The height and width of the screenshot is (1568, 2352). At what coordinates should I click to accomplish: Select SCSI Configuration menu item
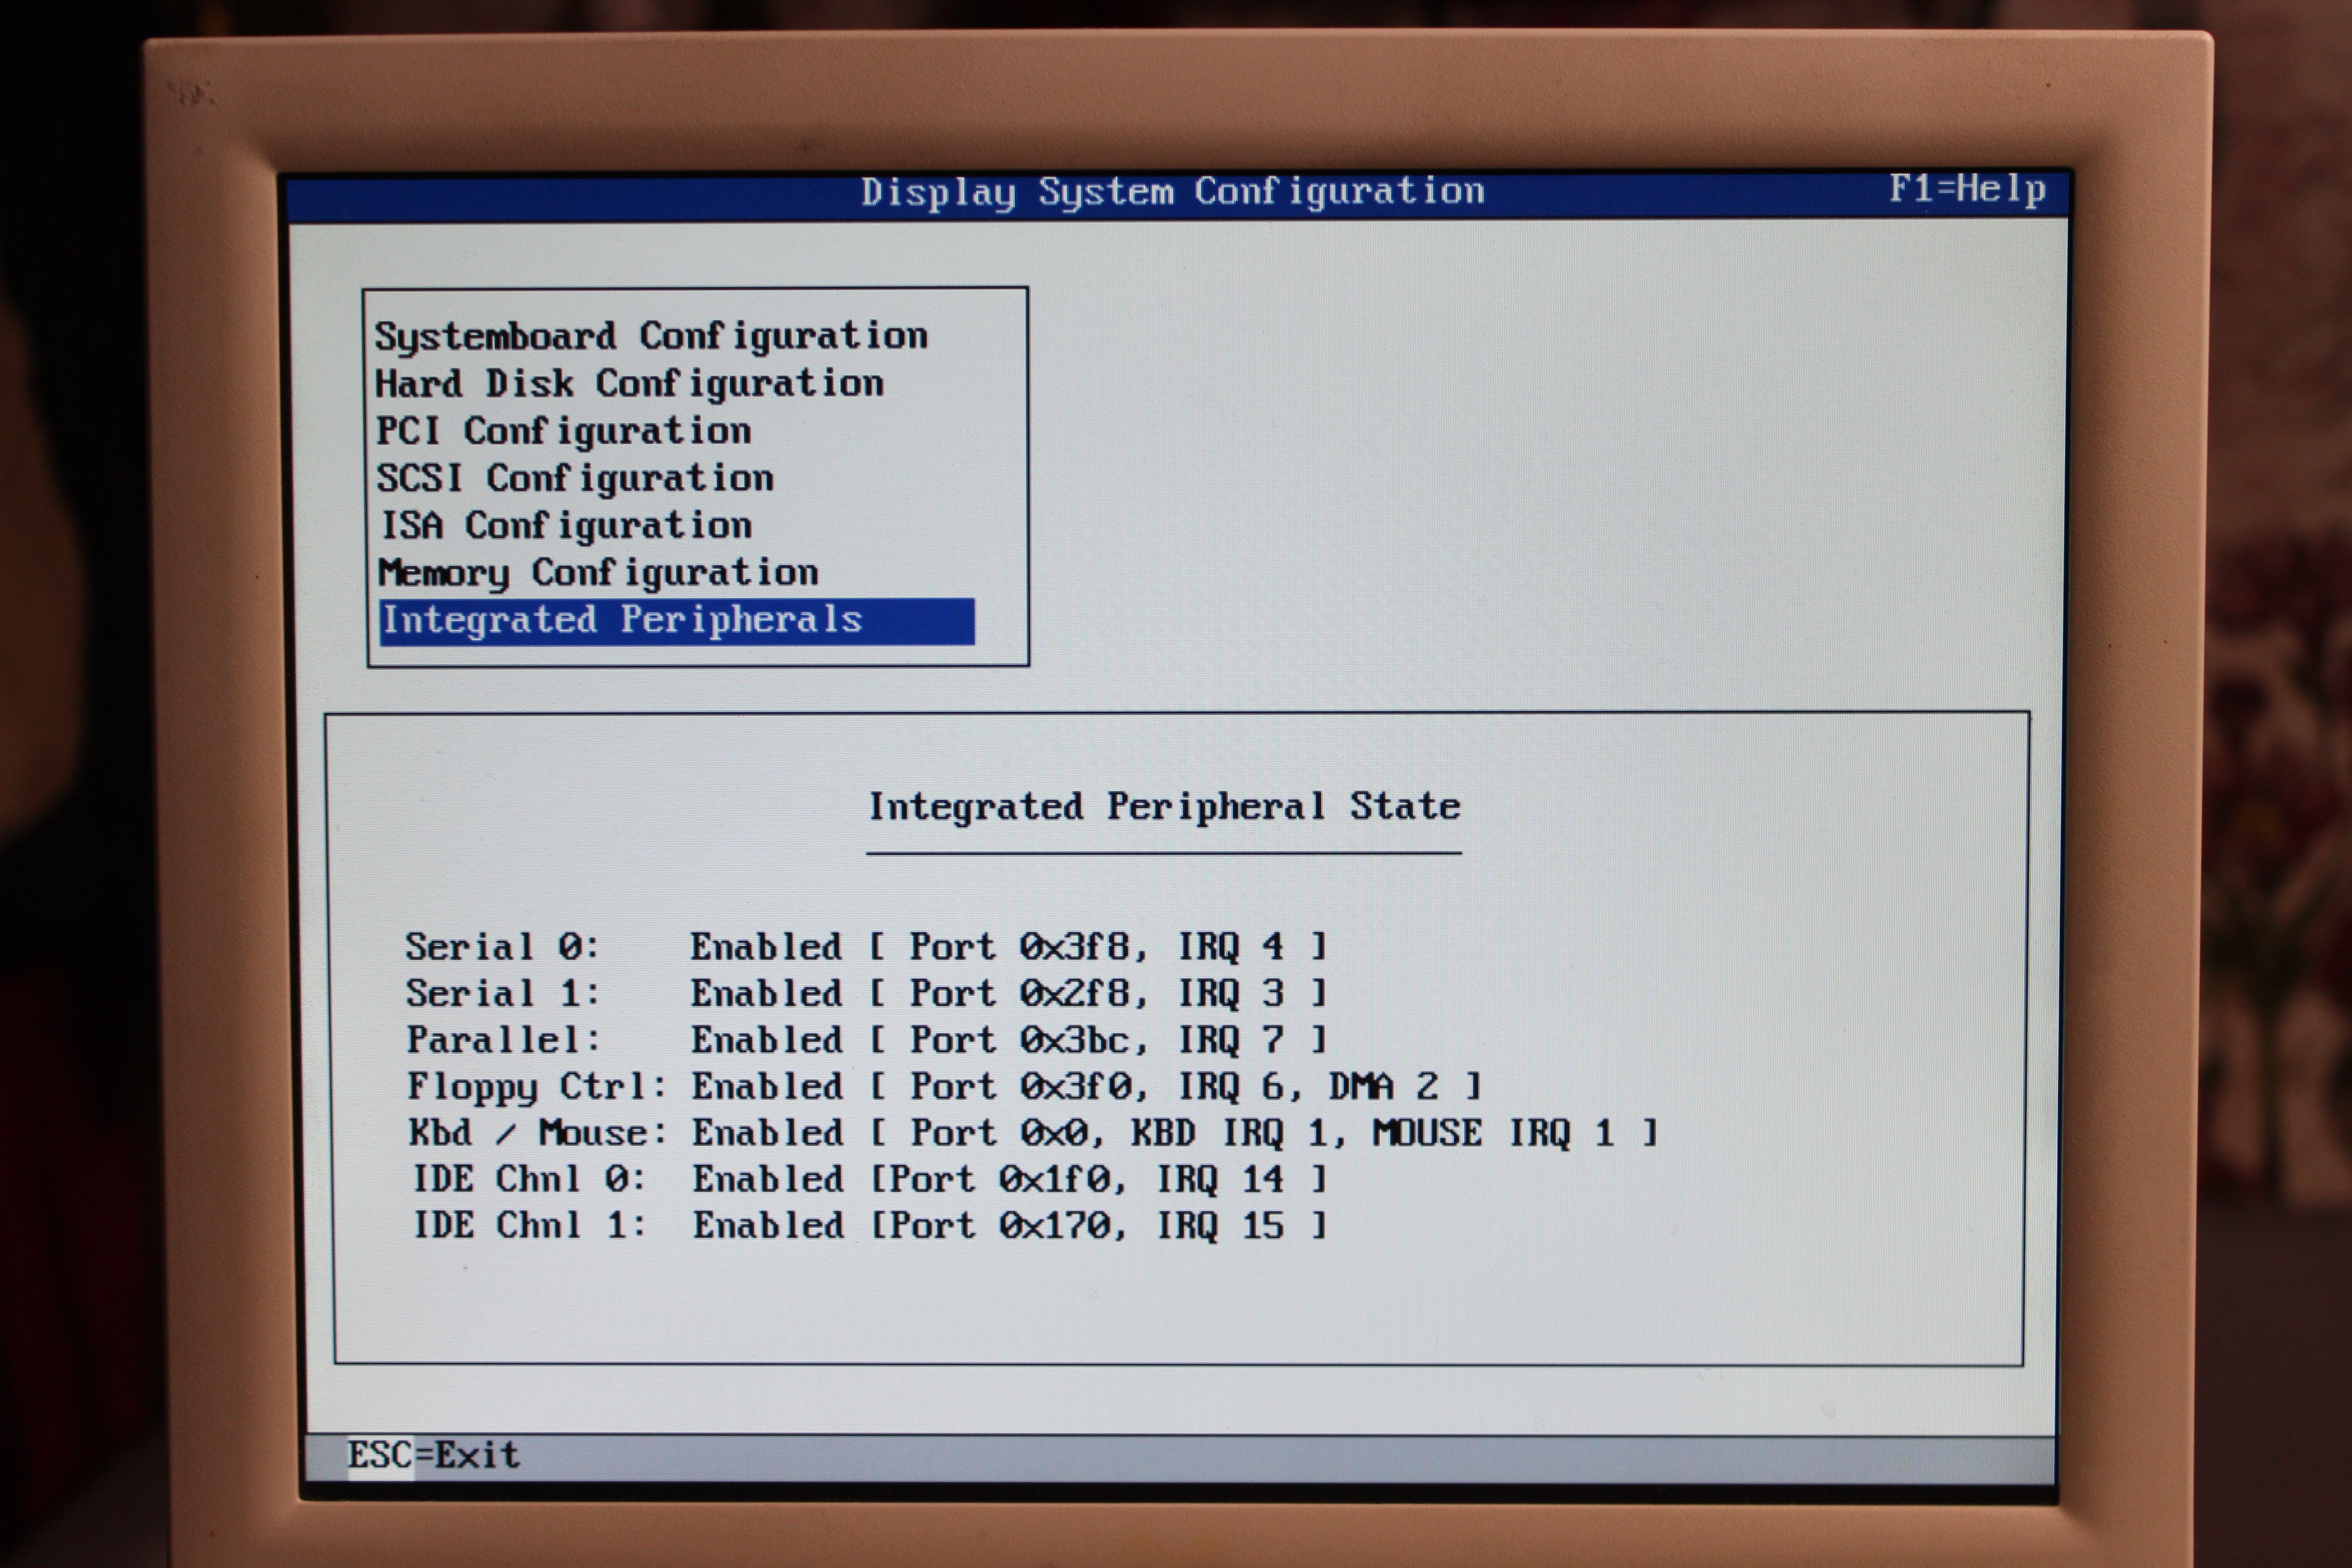pyautogui.click(x=575, y=479)
